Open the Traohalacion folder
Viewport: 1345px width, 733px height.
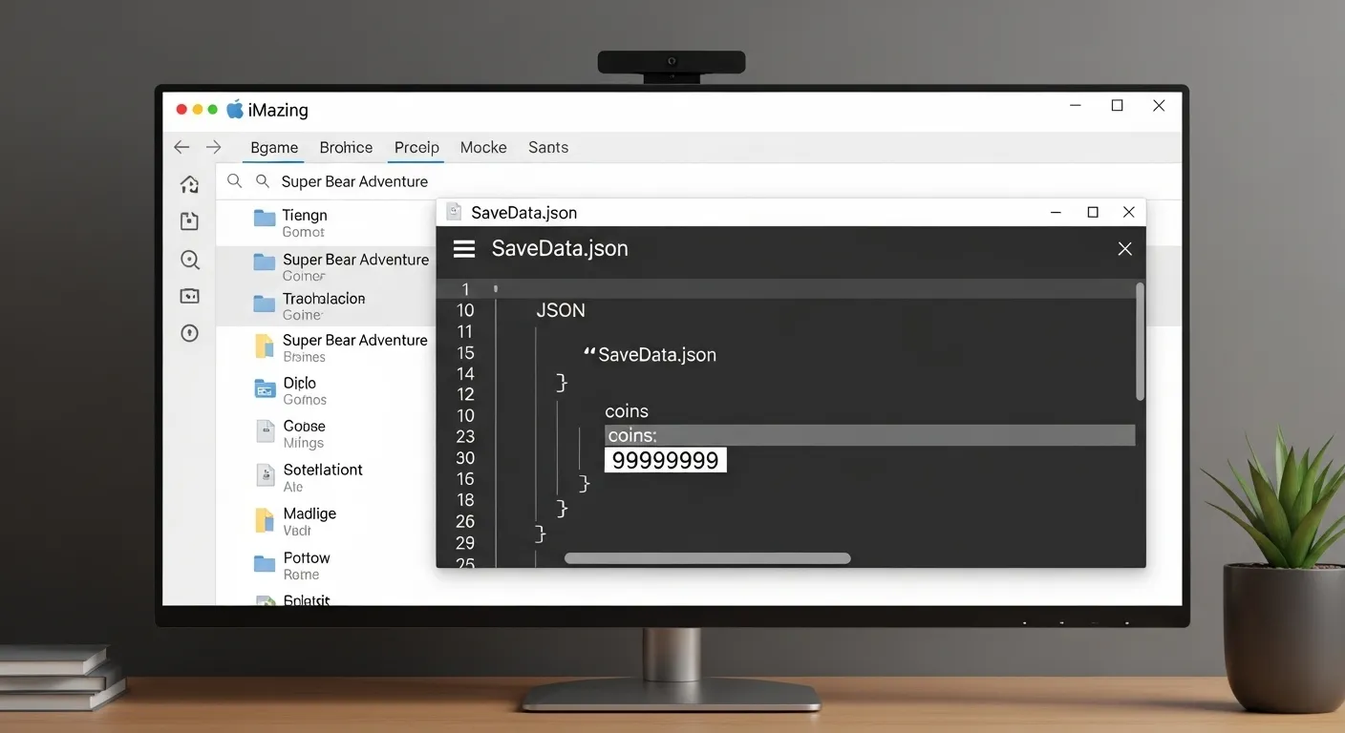(323, 299)
